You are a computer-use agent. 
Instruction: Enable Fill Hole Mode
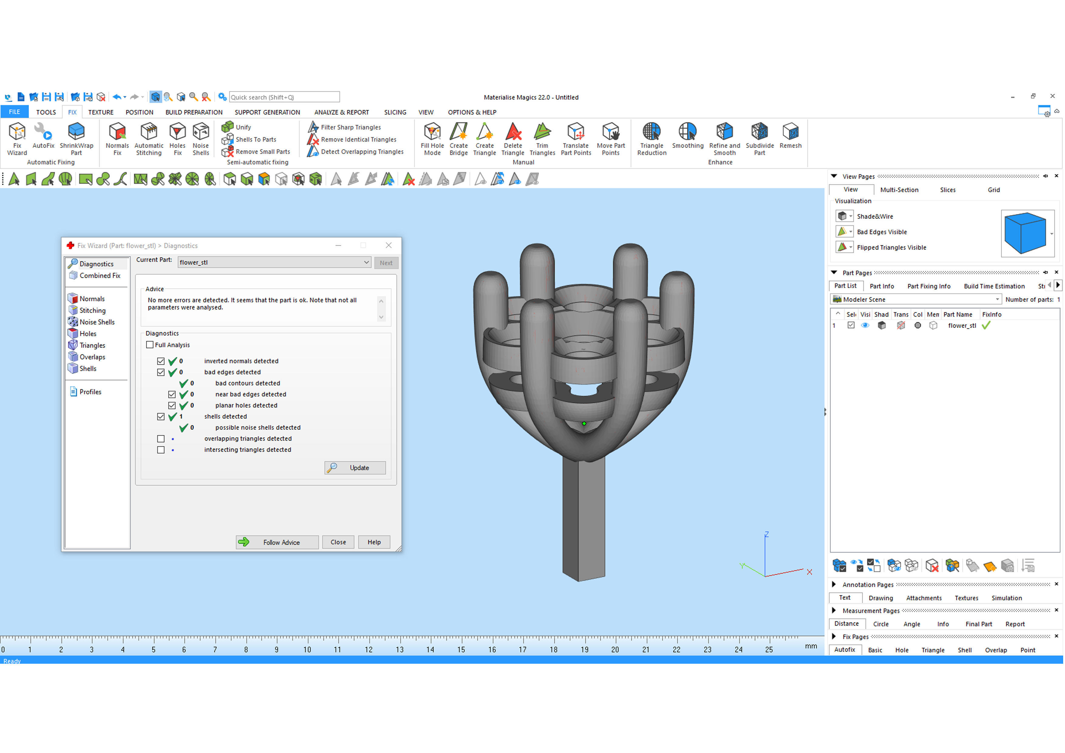432,139
